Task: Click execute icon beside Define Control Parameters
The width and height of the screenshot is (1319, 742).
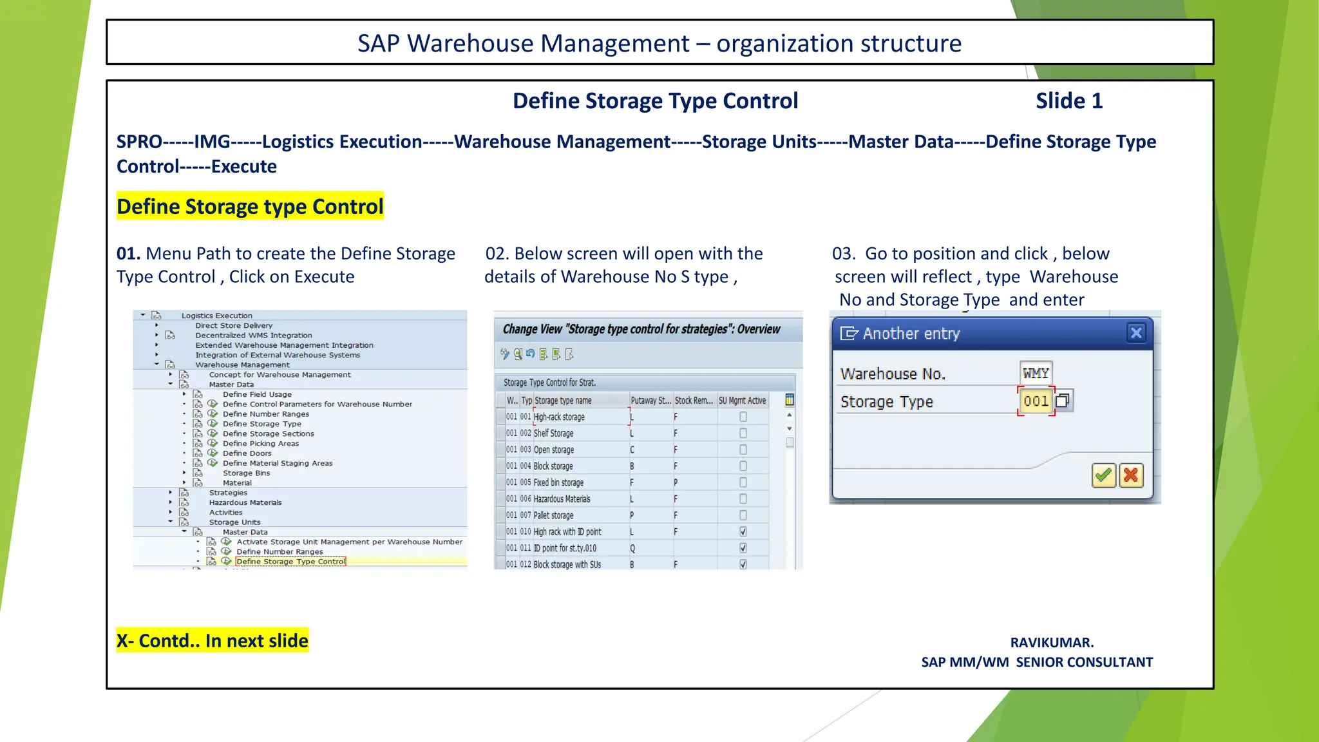Action: click(x=213, y=404)
